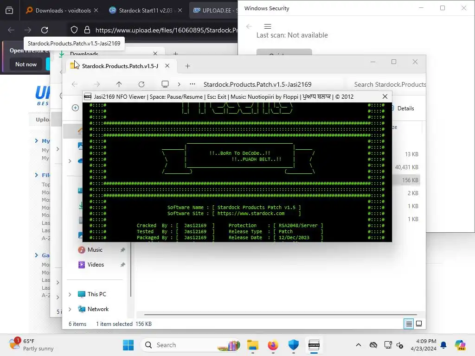Refresh the Explorer folder view
The image size is (475, 356).
click(x=141, y=84)
